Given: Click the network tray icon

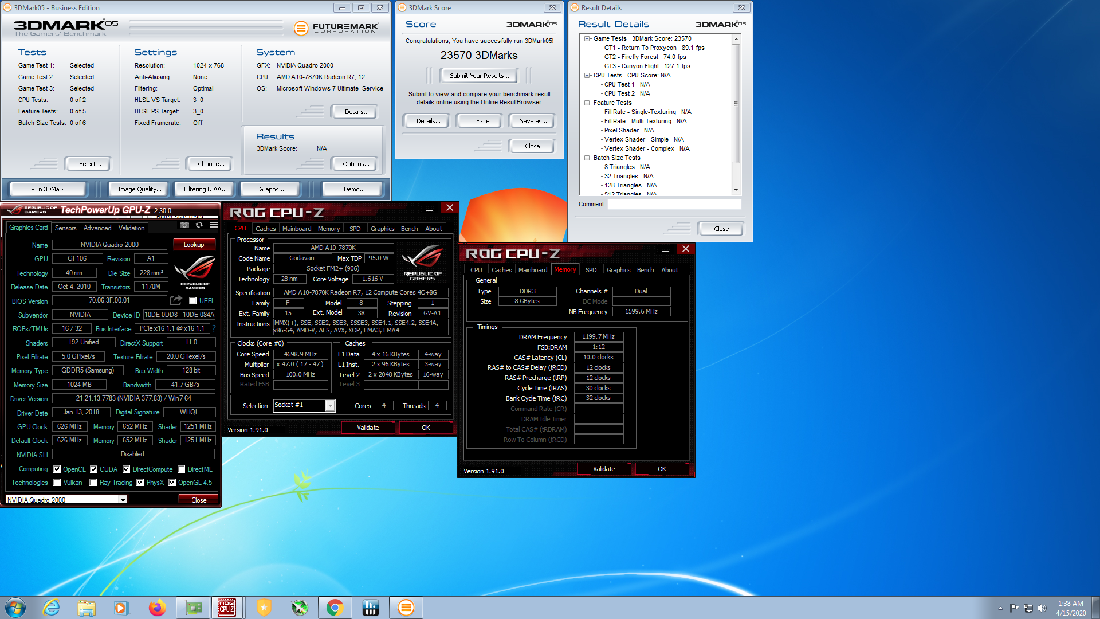Looking at the screenshot, I should click(x=1028, y=608).
